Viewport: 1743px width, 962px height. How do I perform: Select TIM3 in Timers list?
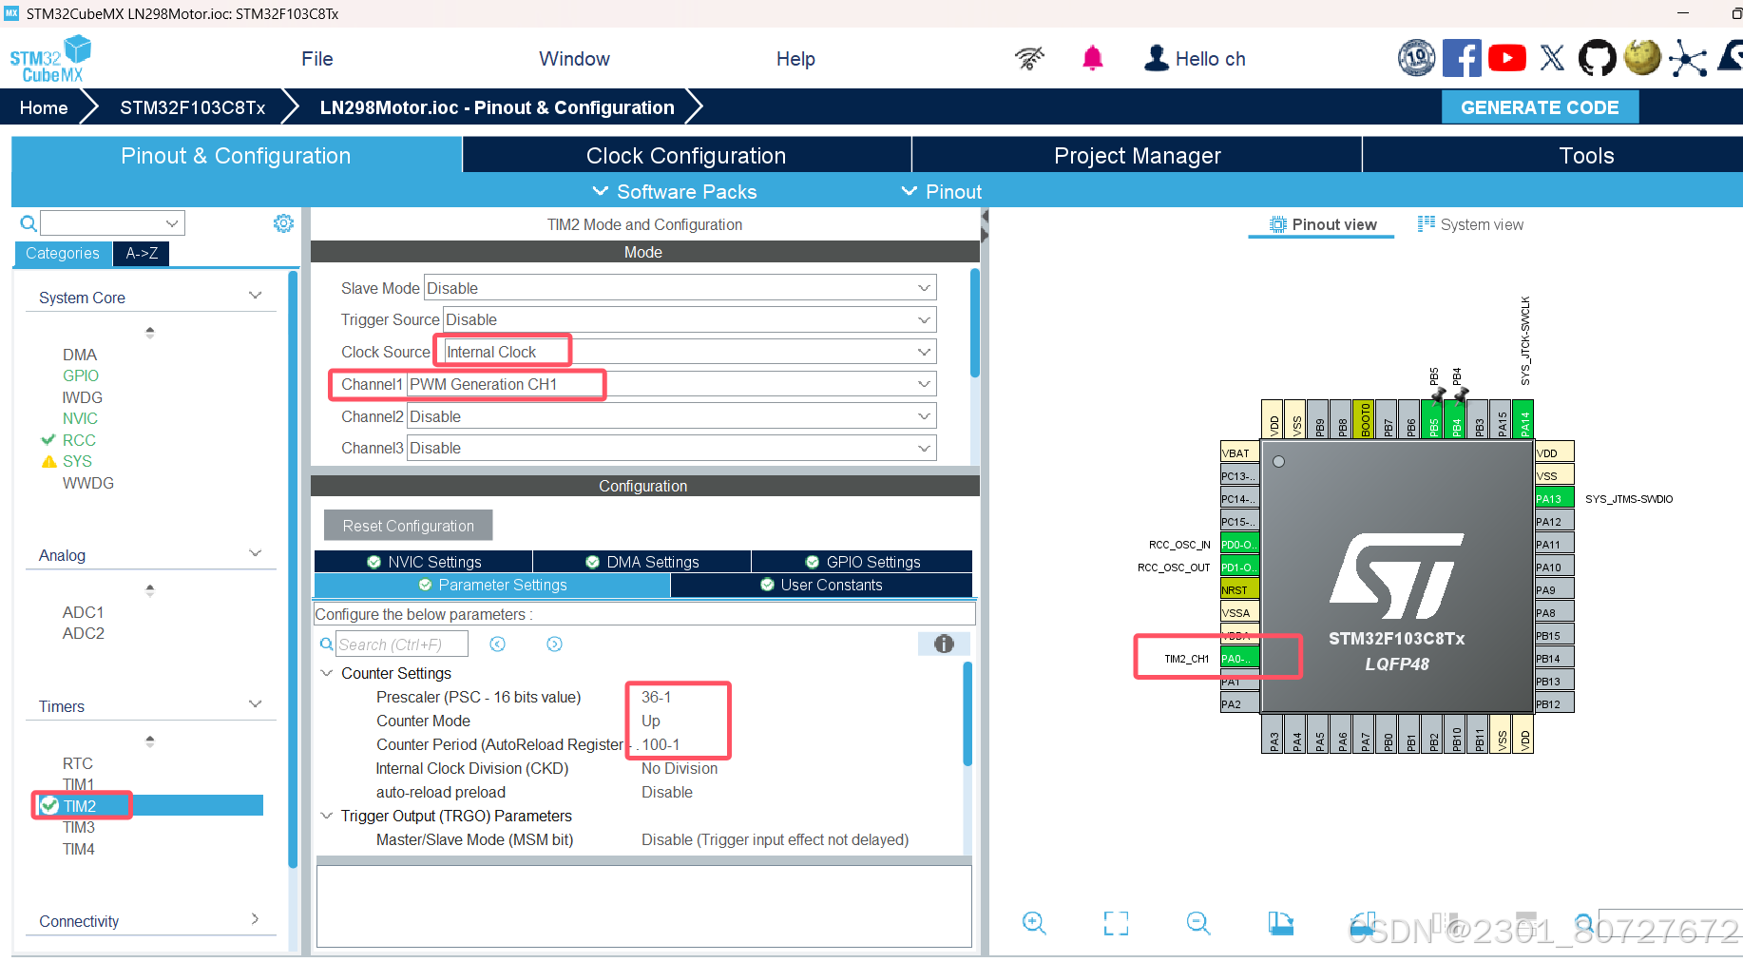79,827
